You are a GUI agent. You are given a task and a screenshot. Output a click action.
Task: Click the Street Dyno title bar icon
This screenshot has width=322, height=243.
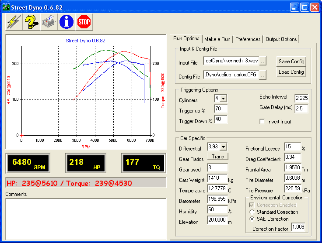[6, 7]
